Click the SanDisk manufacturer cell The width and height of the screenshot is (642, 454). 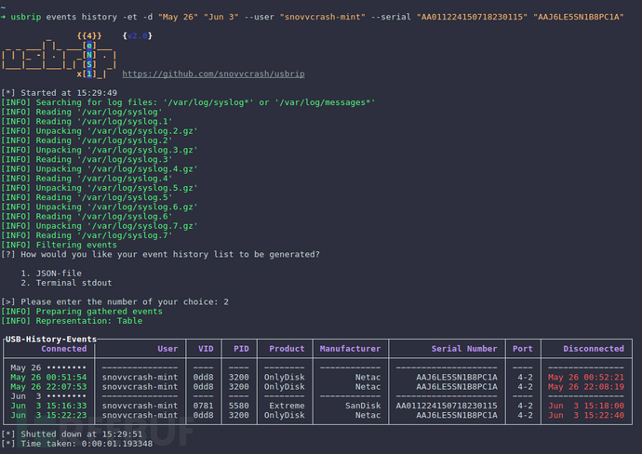[361, 406]
